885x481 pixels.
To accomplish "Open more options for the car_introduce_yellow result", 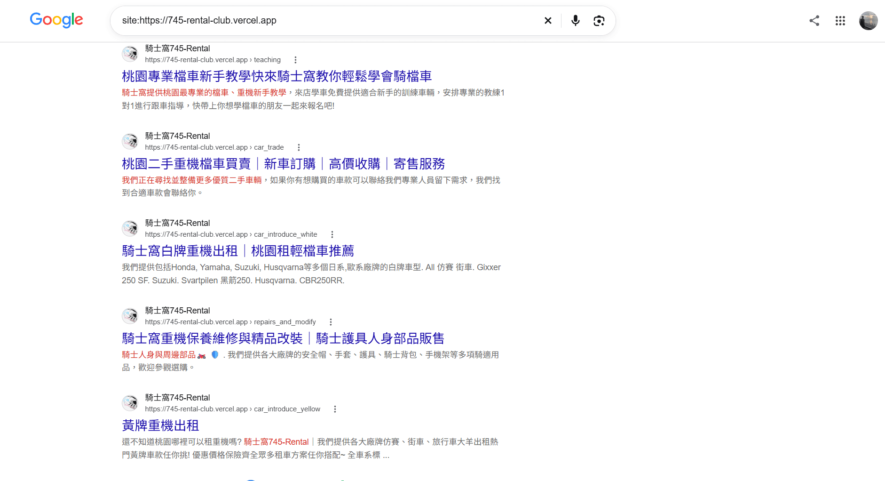I will [x=335, y=409].
